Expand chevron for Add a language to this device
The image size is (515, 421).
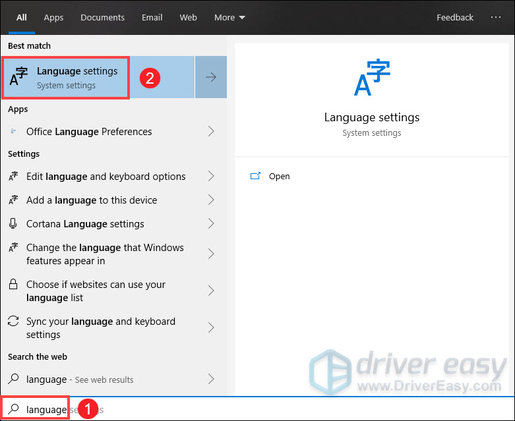[x=211, y=200]
